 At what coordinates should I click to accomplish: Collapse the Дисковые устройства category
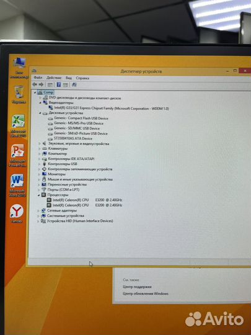coord(40,113)
